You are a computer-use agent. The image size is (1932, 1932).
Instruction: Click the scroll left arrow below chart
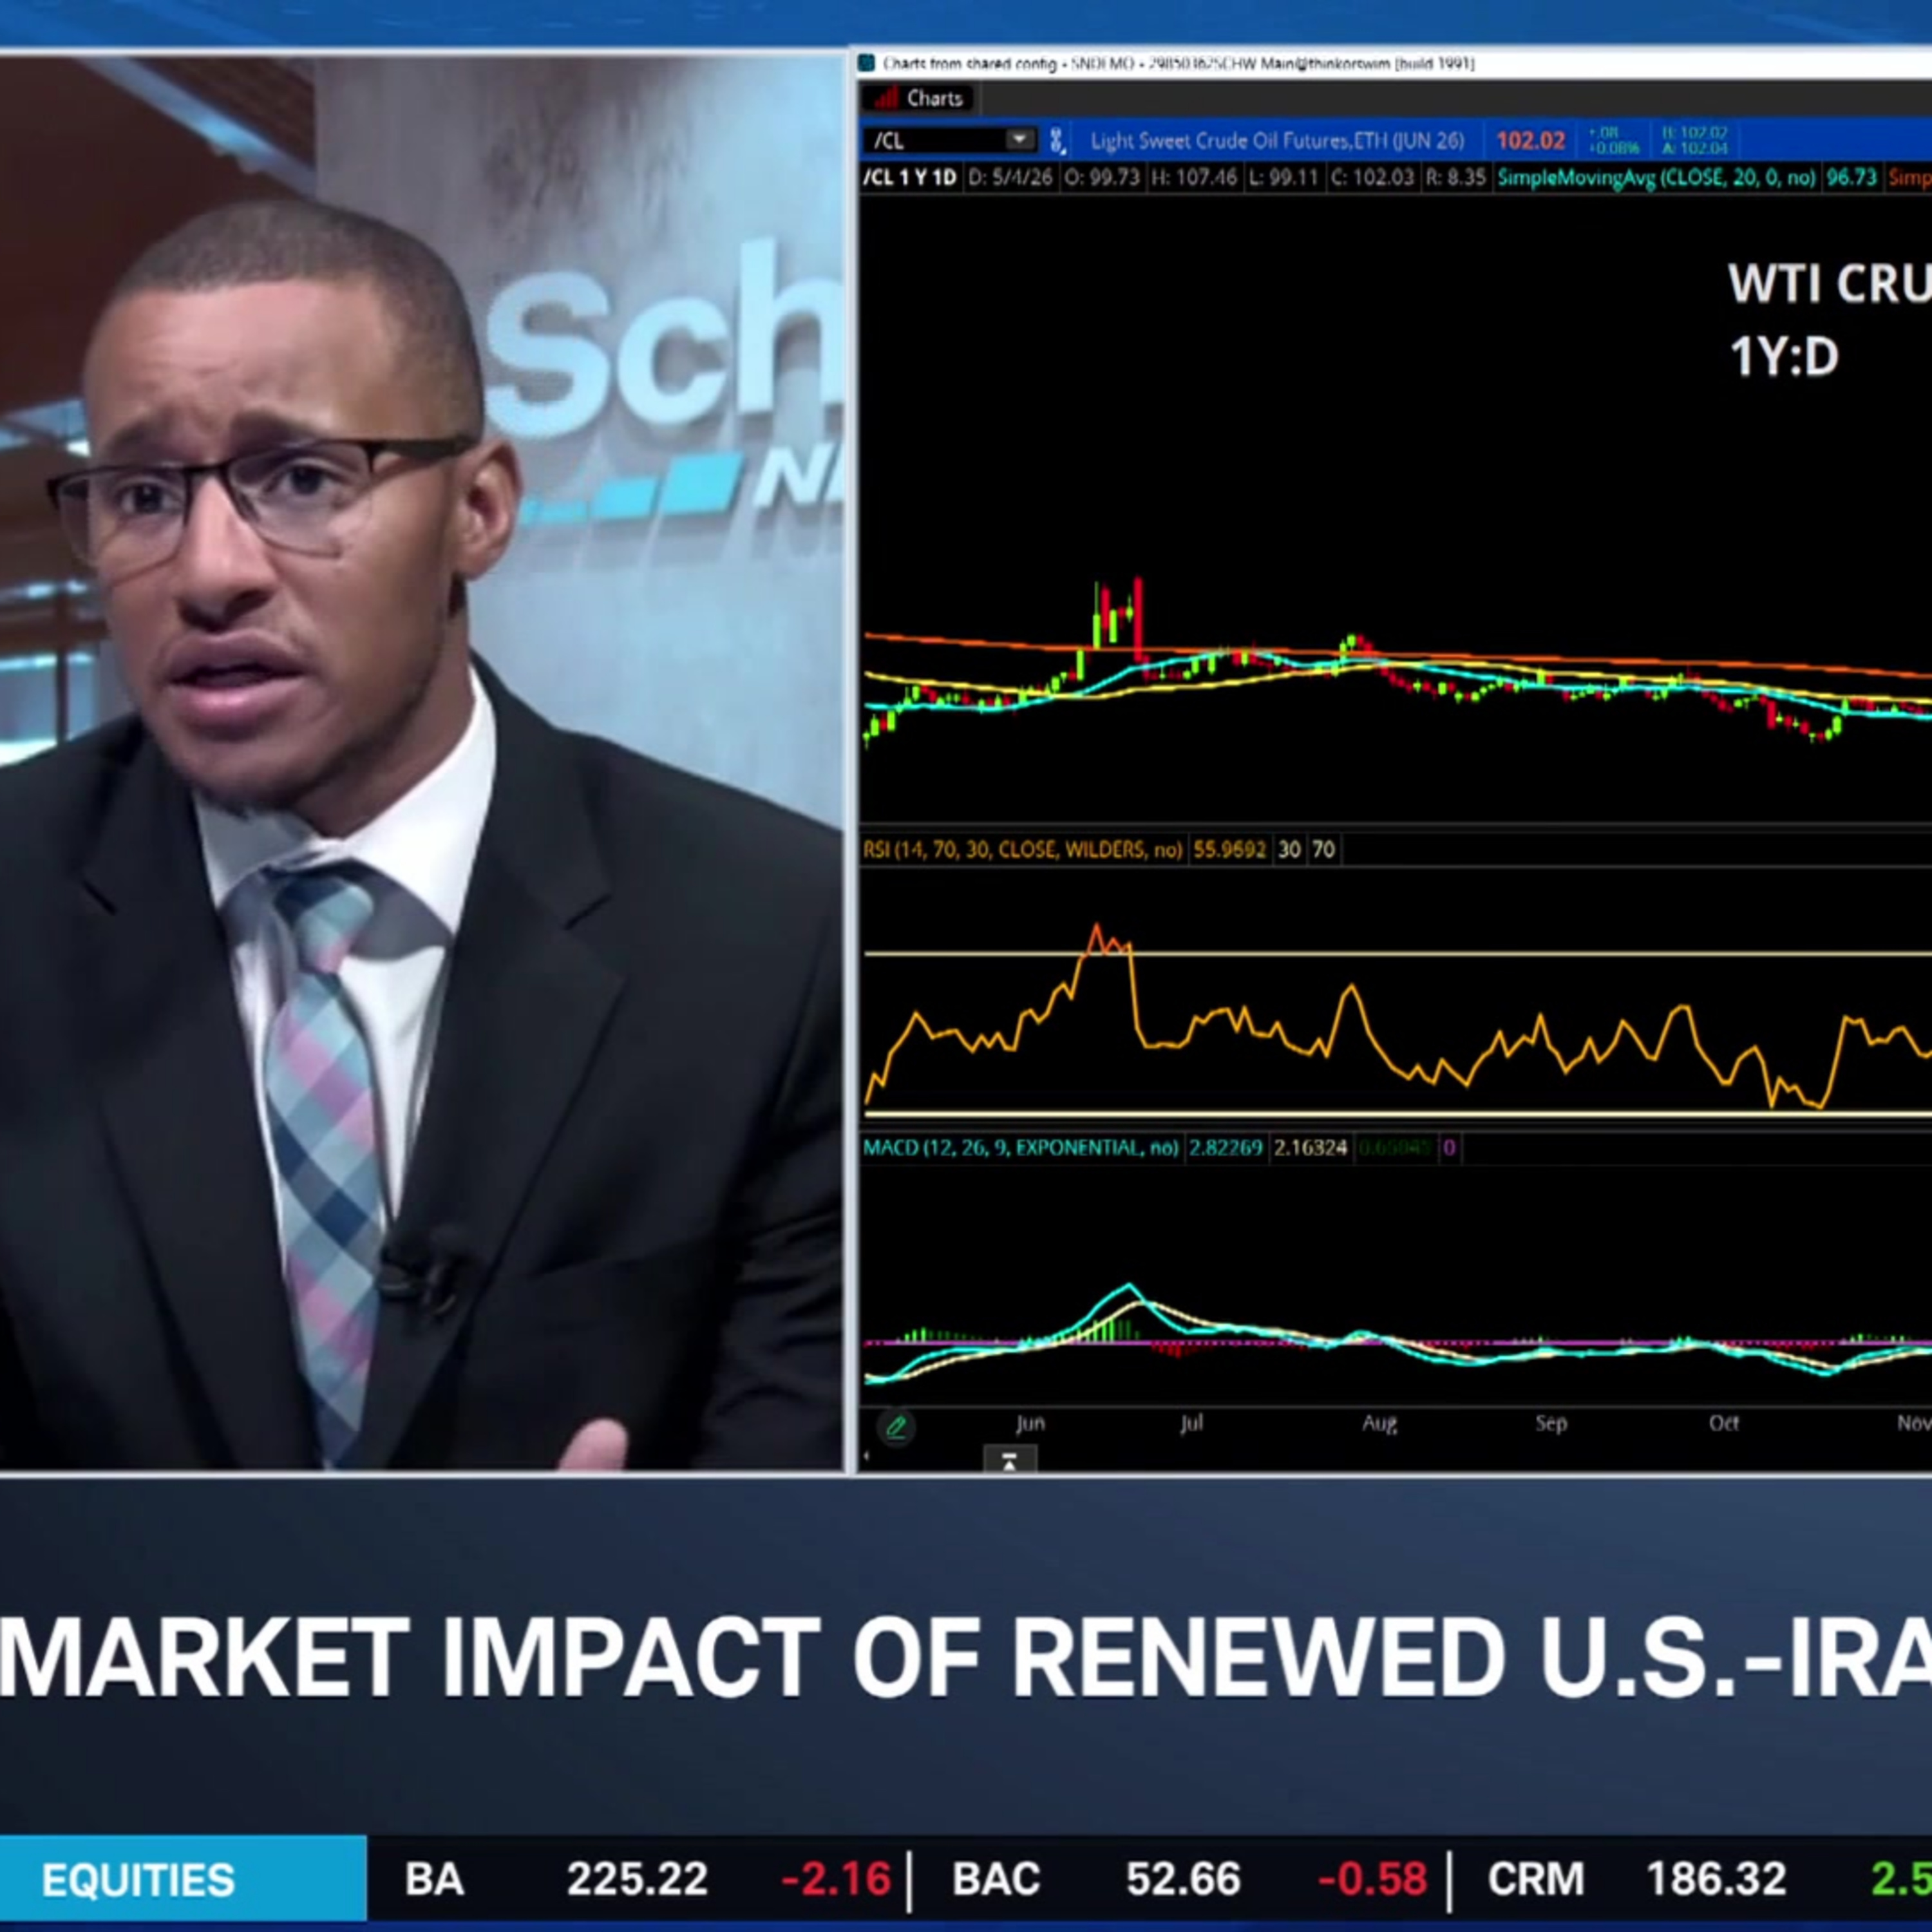click(x=866, y=1457)
